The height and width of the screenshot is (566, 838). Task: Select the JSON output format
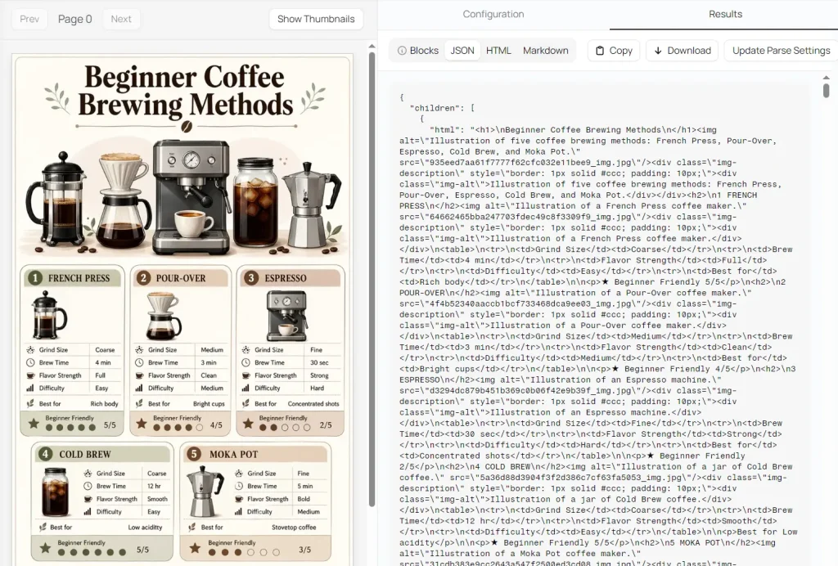(462, 51)
